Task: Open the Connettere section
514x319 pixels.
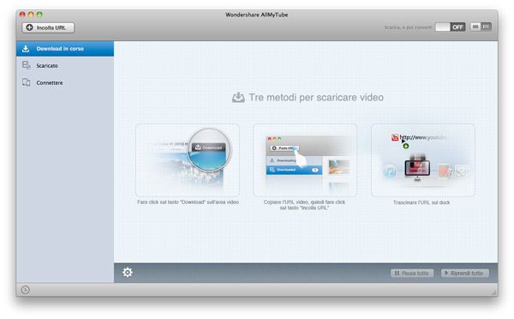Action: 65,82
